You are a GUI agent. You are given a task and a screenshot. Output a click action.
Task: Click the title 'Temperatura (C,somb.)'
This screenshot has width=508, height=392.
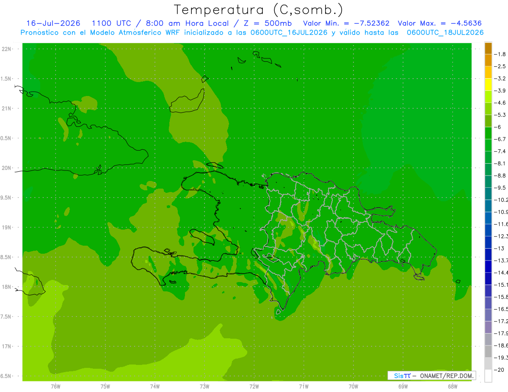tap(259, 10)
